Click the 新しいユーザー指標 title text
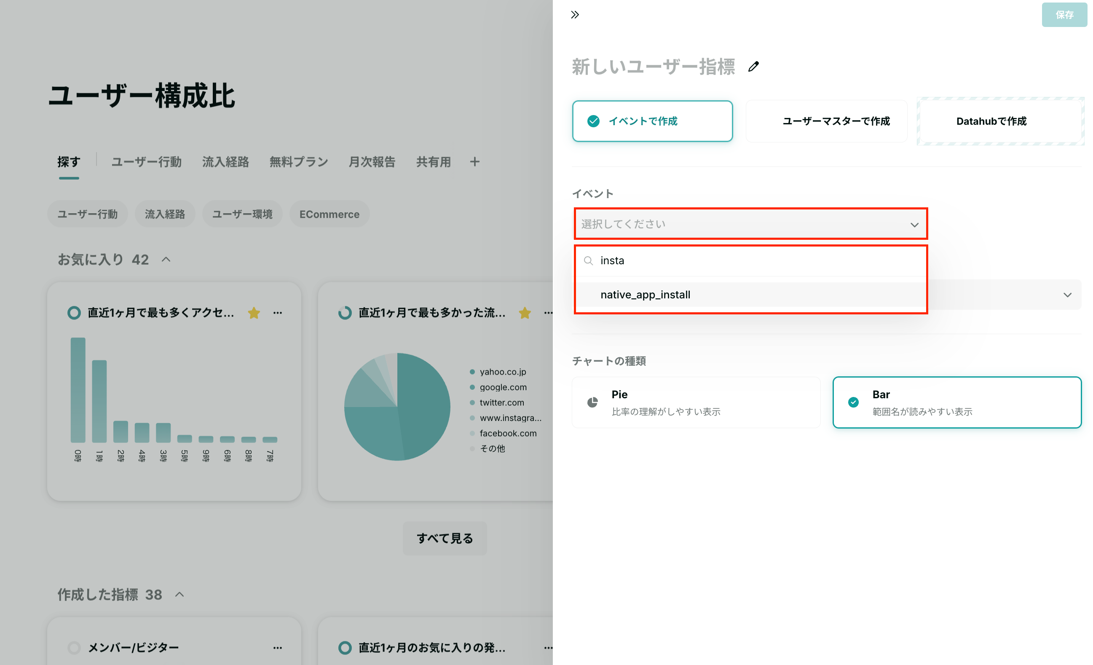 [x=653, y=67]
